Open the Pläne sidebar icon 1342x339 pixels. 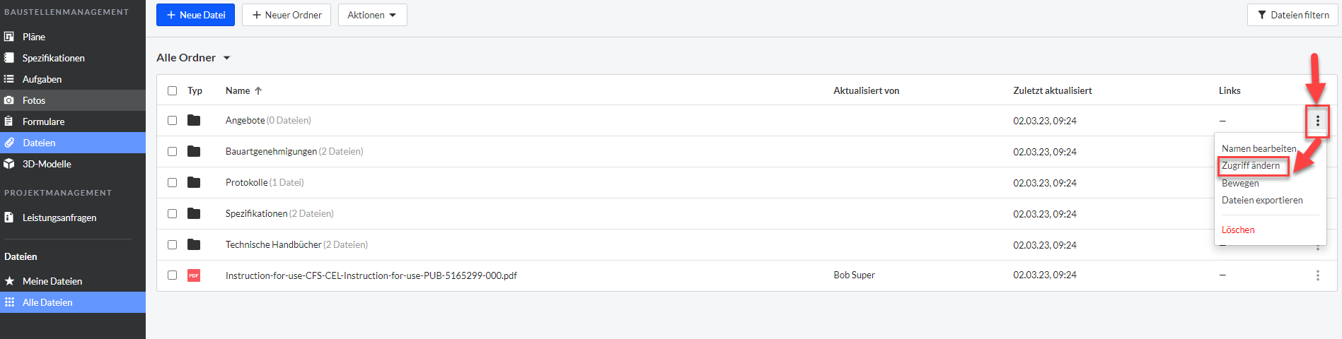click(x=9, y=37)
